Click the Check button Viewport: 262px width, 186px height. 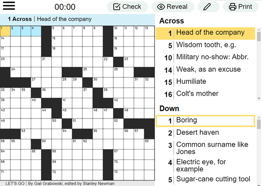click(127, 7)
